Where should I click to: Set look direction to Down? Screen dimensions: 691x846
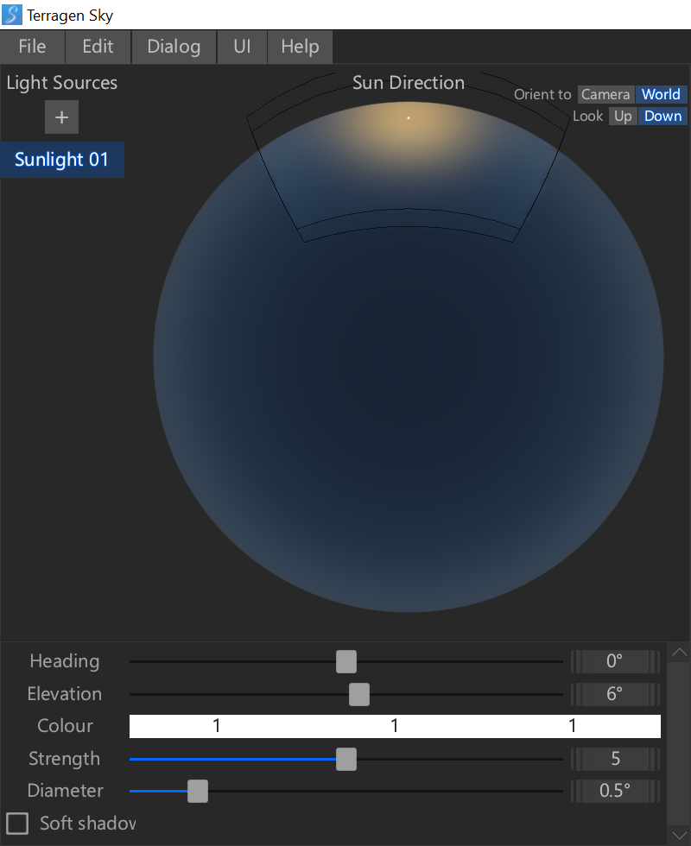pos(662,117)
